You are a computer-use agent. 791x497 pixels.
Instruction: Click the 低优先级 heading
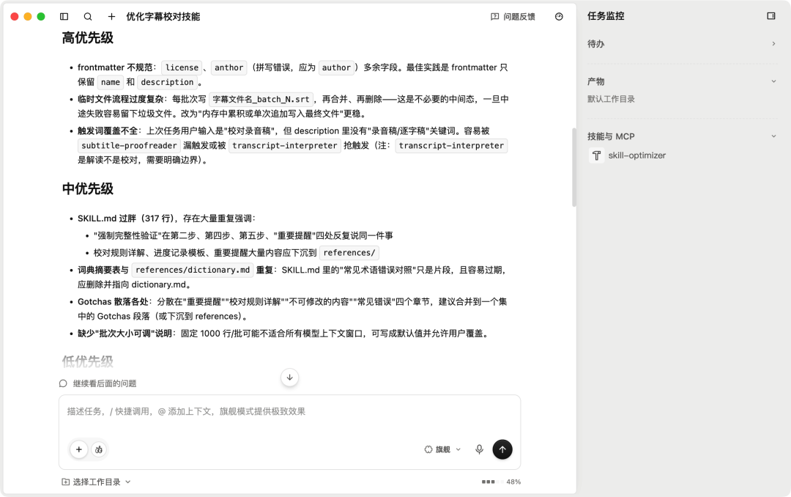(x=88, y=361)
